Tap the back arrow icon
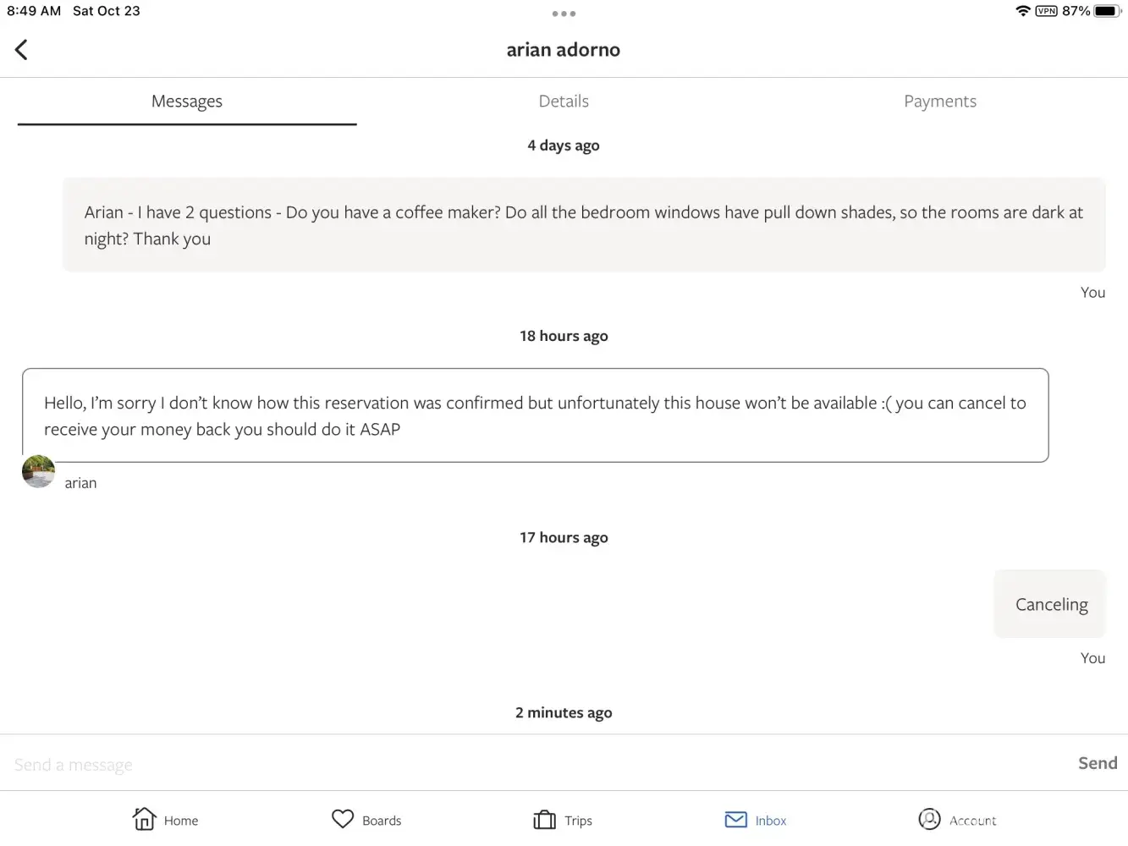 (22, 50)
